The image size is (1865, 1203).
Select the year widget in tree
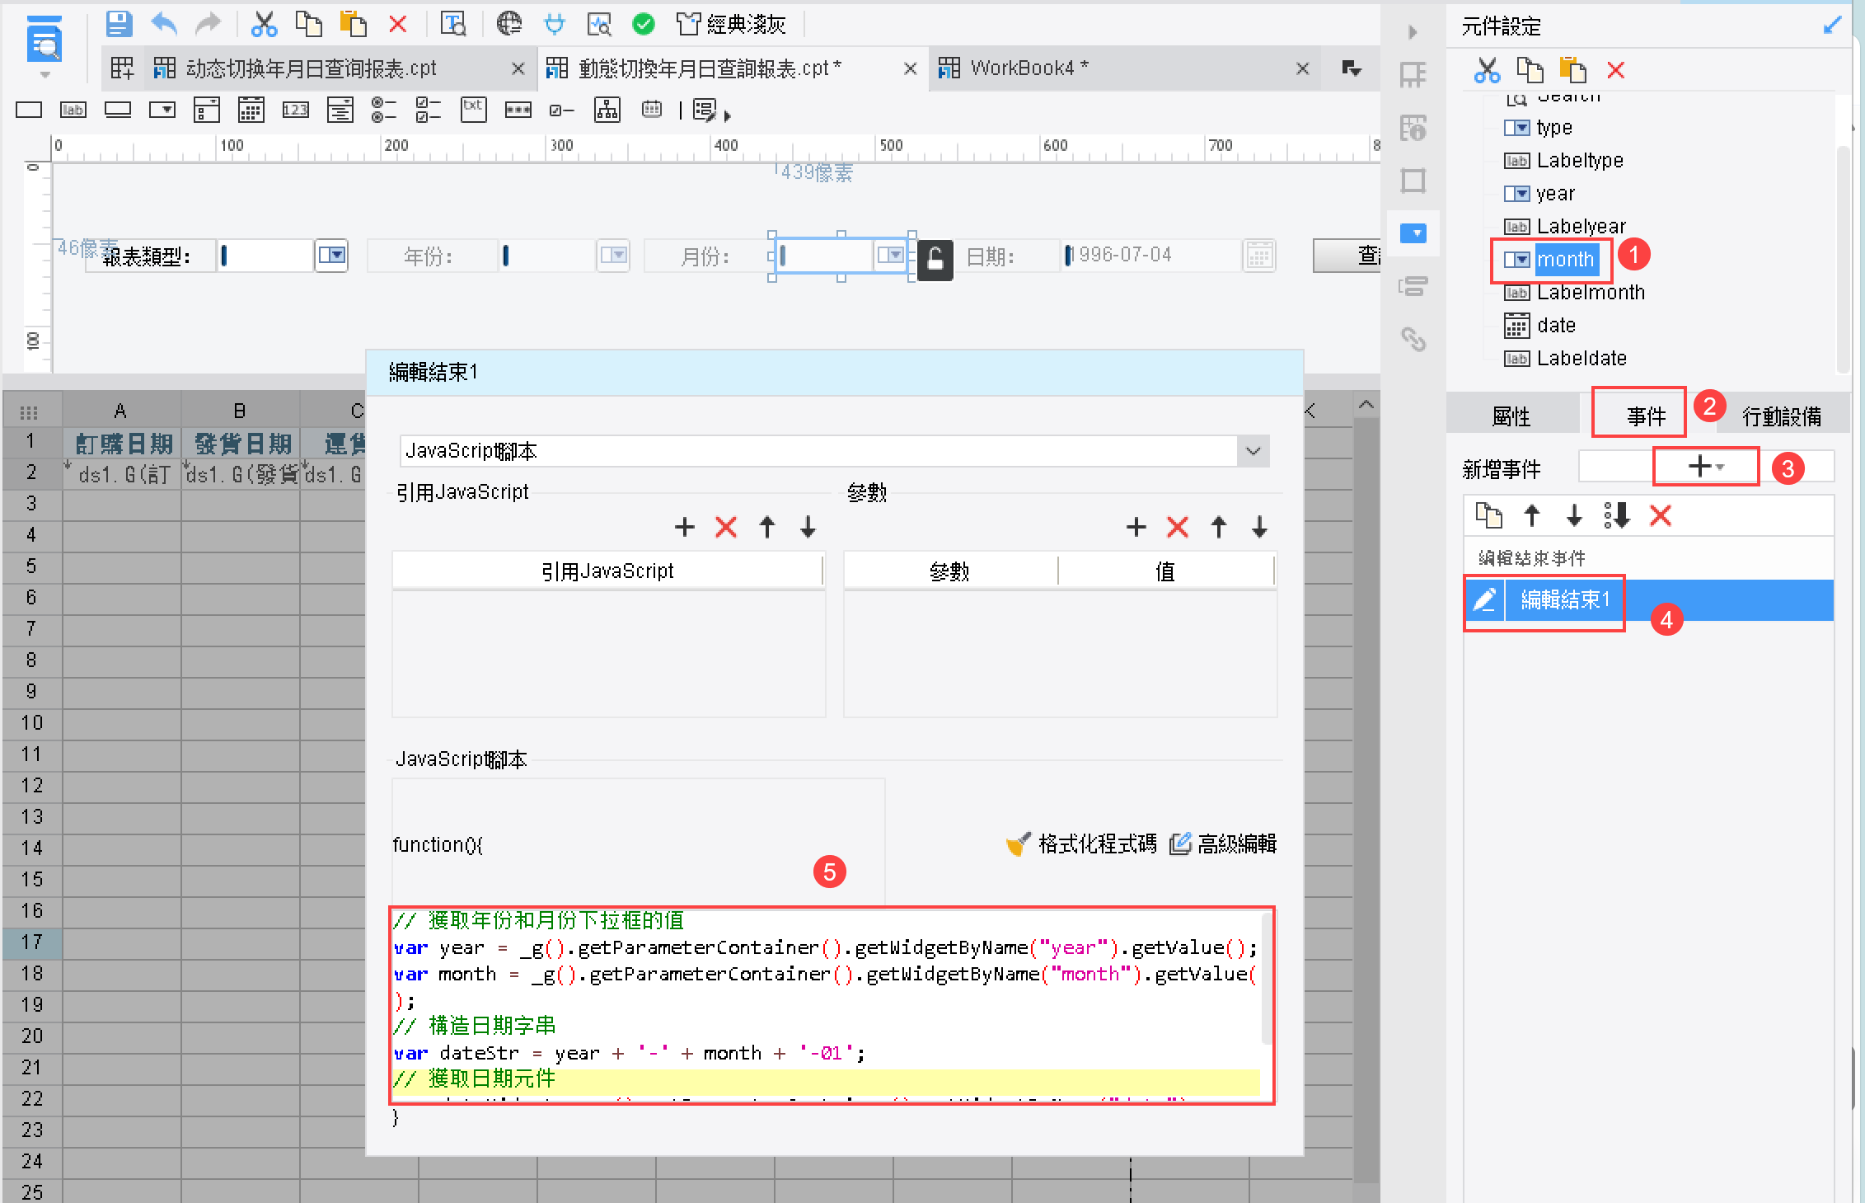pyautogui.click(x=1554, y=193)
